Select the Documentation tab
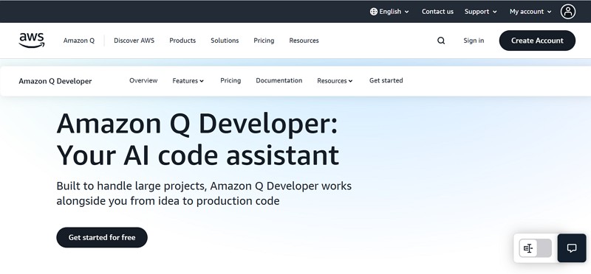 [x=279, y=80]
